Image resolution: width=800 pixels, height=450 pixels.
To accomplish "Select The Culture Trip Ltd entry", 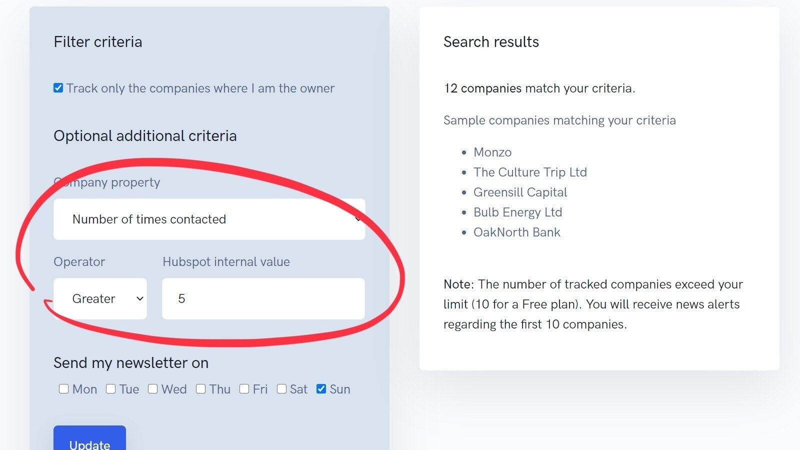I will (x=530, y=172).
